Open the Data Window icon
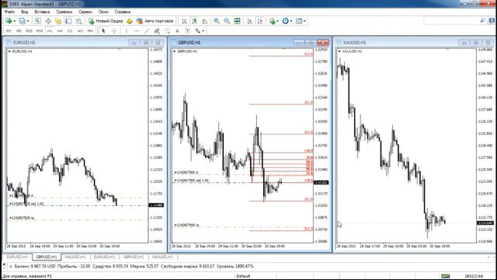 point(48,21)
